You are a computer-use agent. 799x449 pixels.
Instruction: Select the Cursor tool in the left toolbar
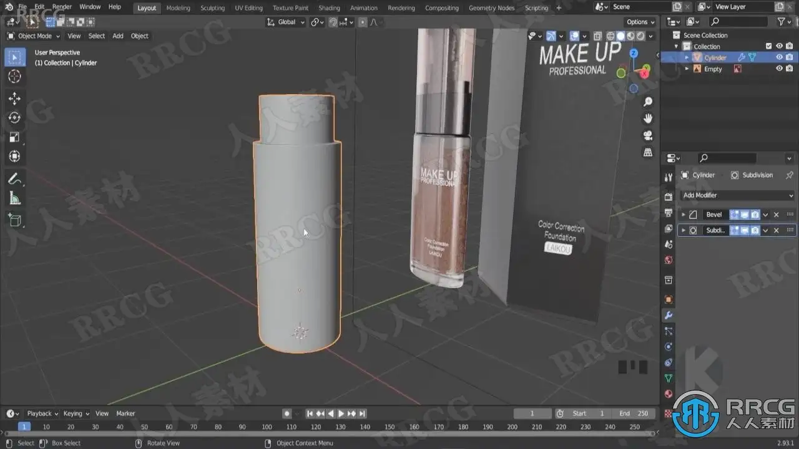14,77
